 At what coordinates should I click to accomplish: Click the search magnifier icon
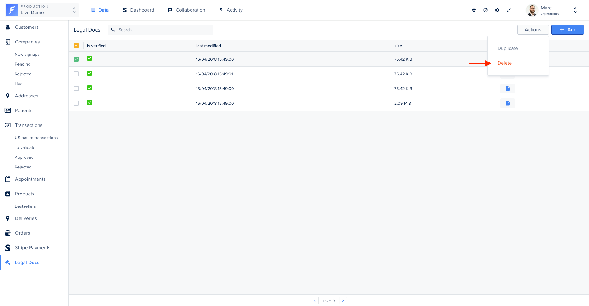[x=113, y=30]
